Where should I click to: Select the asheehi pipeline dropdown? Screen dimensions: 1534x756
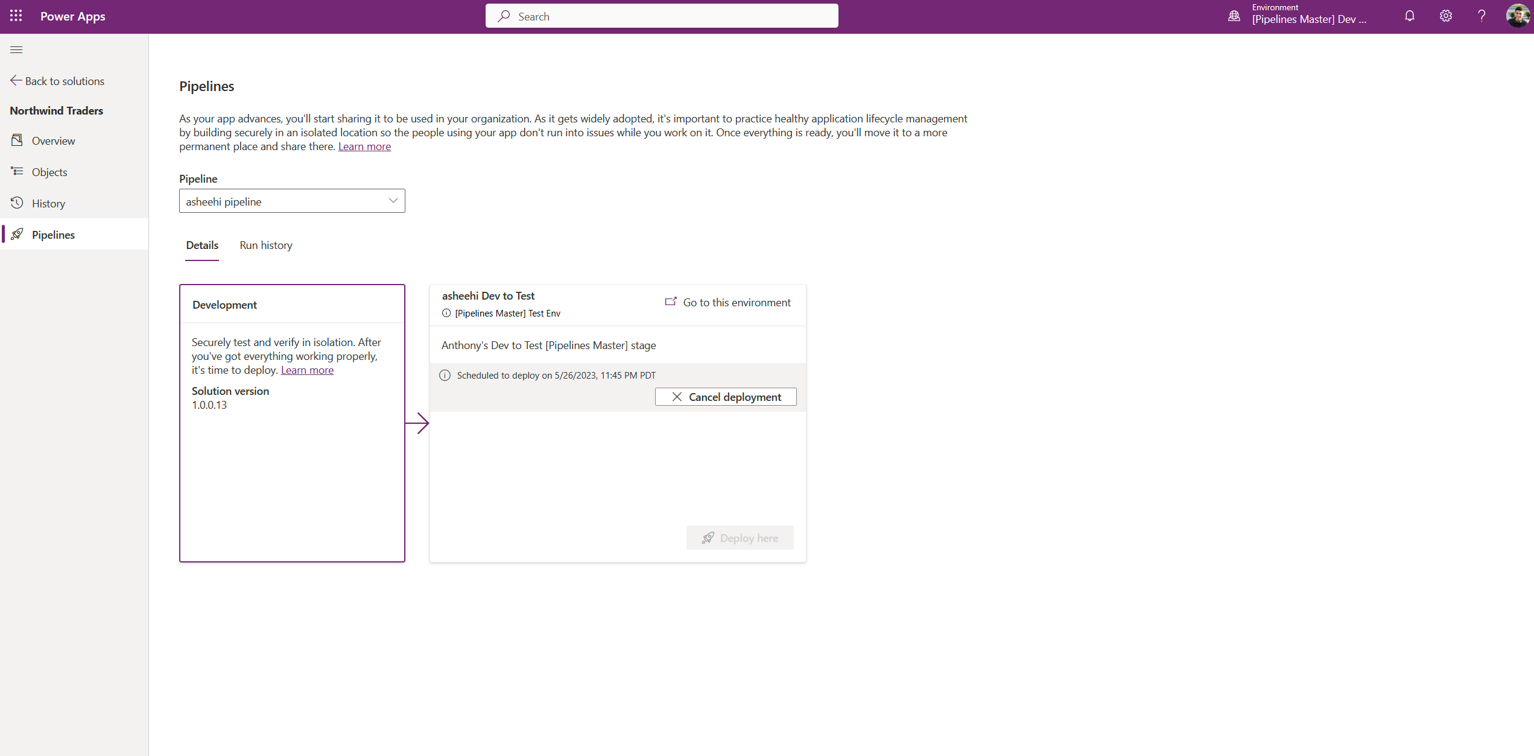(291, 201)
